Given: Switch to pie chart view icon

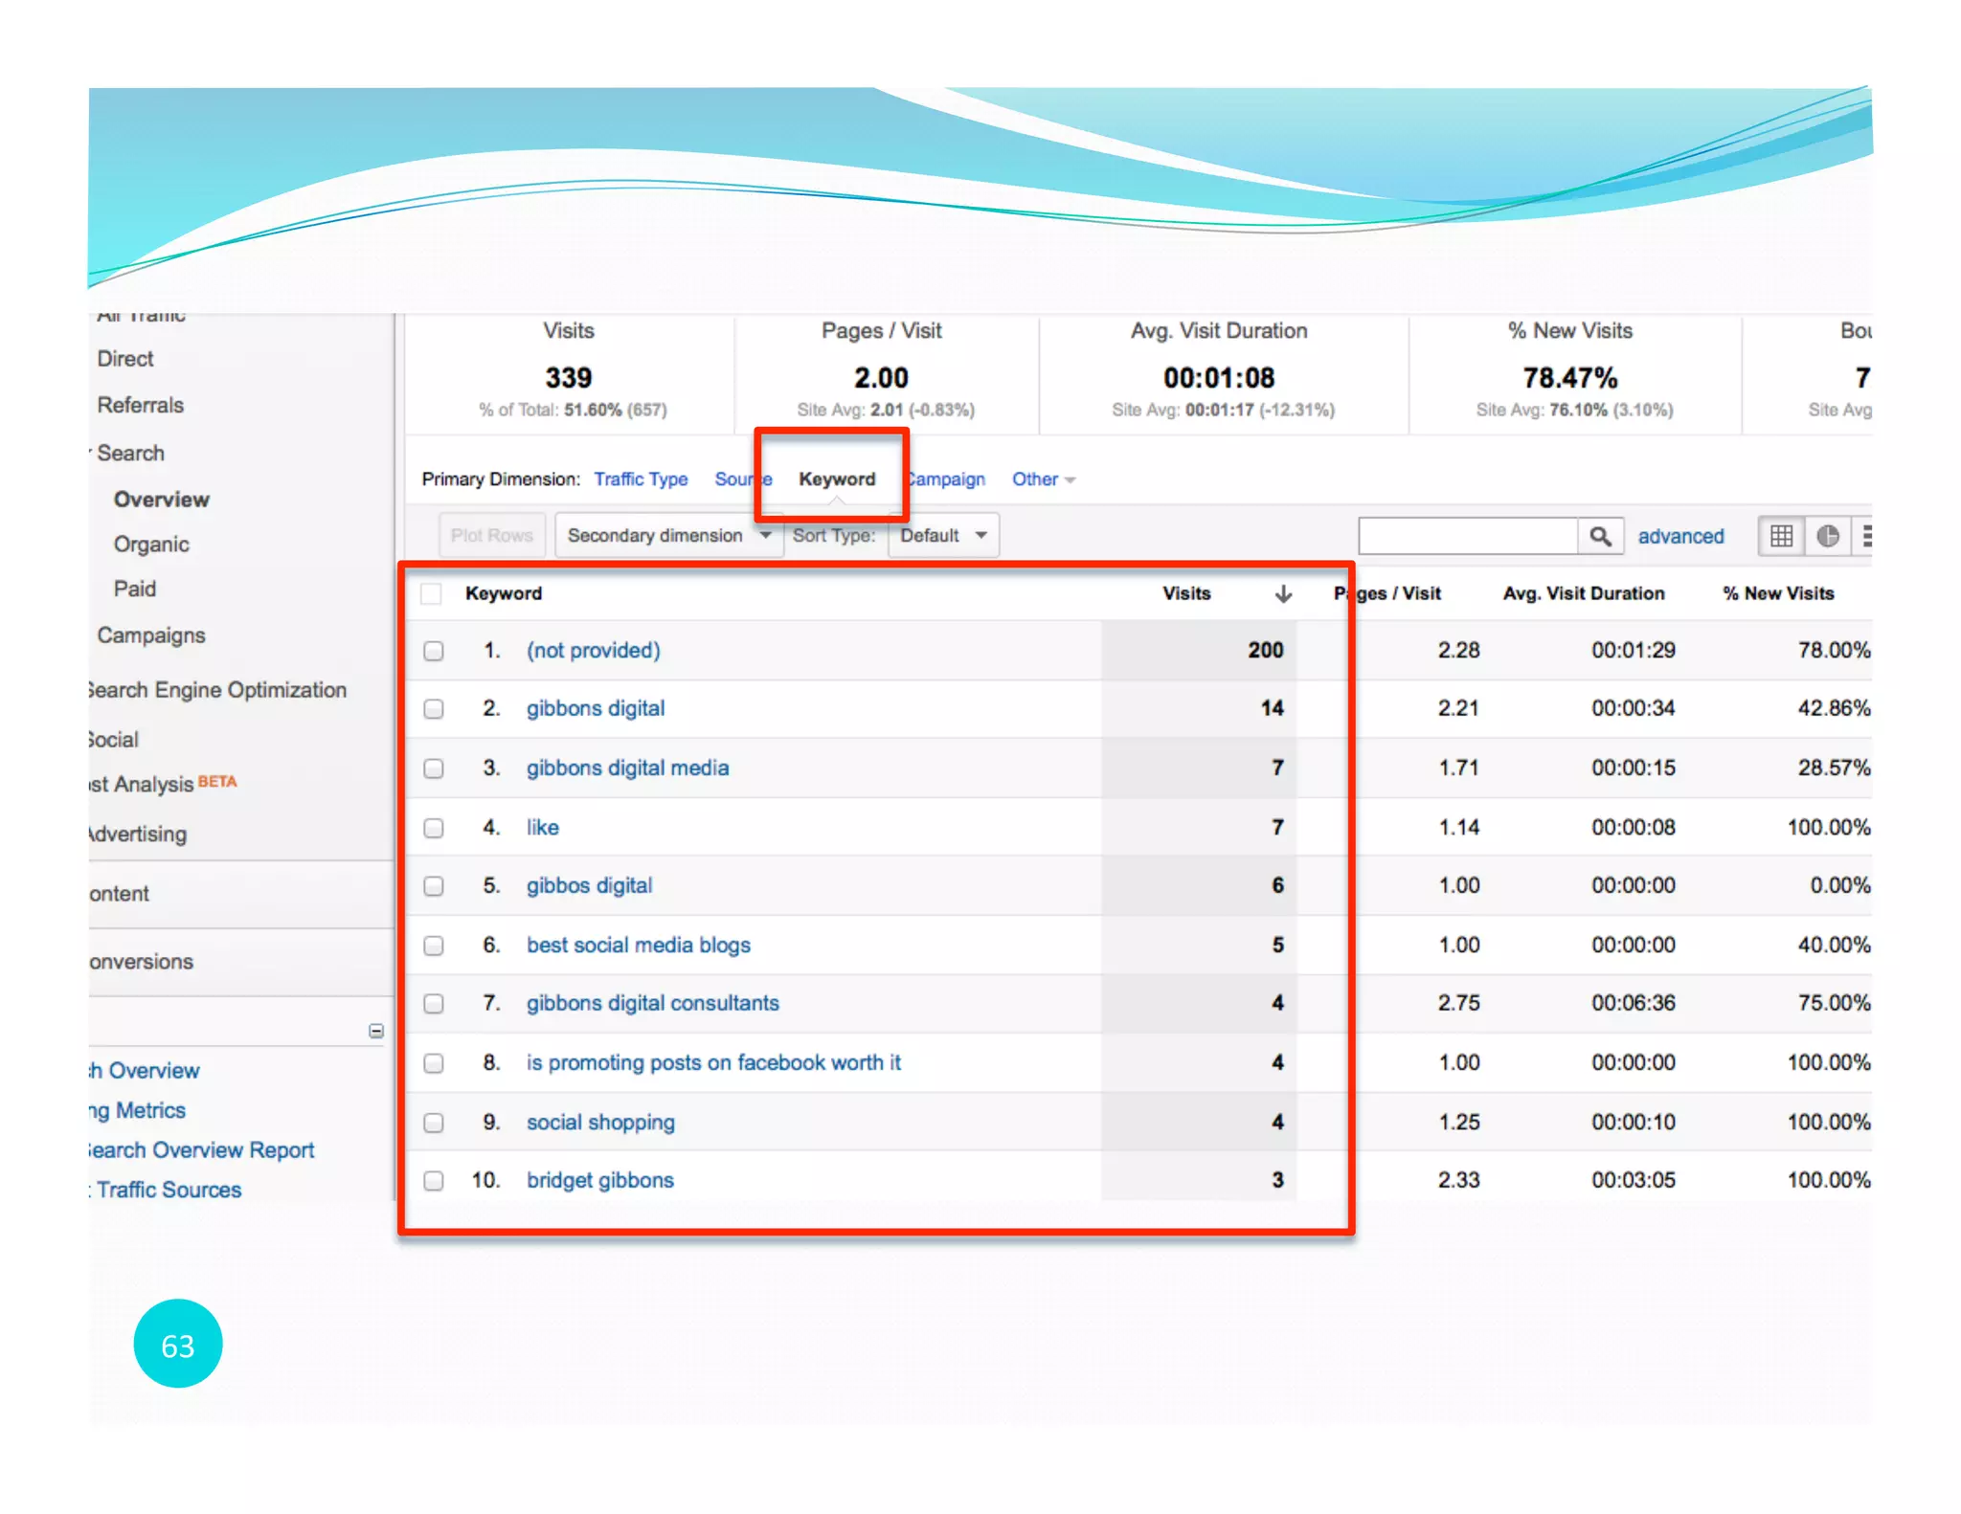Looking at the screenshot, I should (x=1827, y=536).
